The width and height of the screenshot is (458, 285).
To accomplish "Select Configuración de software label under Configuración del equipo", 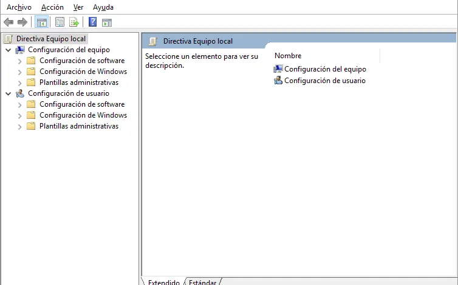I will pyautogui.click(x=82, y=61).
